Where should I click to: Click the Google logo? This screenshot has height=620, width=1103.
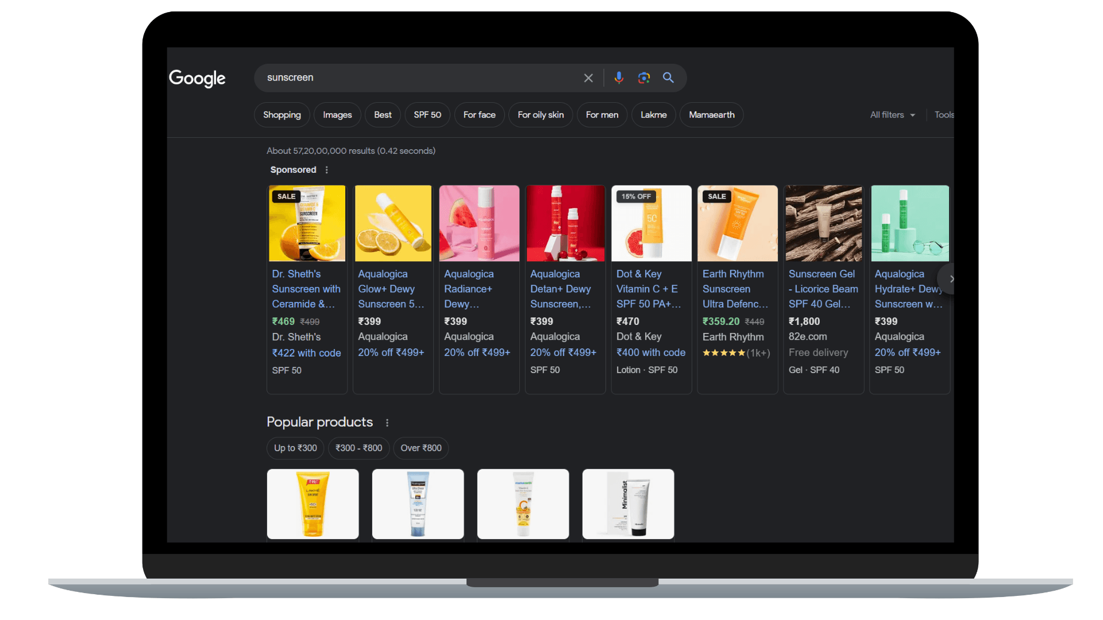coord(196,79)
